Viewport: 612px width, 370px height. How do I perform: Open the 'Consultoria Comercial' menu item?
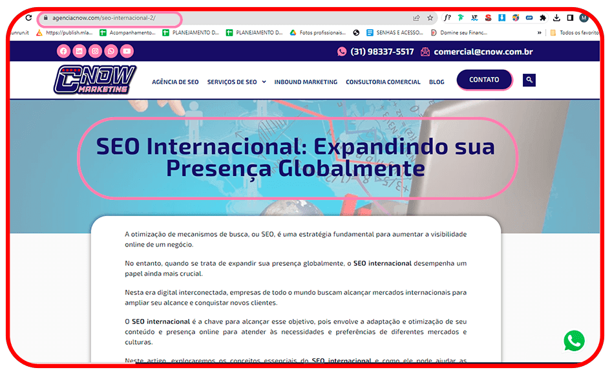[383, 82]
